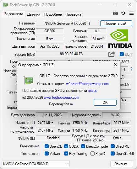Toggle the UEFI checkbox
Viewport: 137px width, 169px height.
122,54
